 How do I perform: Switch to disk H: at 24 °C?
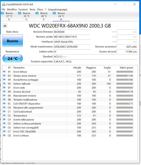click(x=61, y=16)
